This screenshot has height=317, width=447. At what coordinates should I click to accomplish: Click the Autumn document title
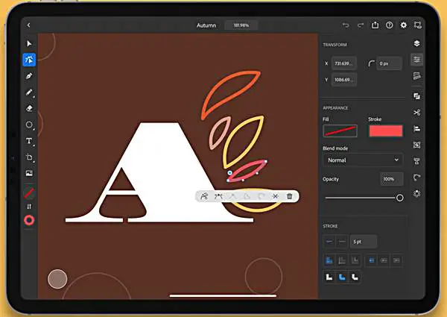(206, 25)
